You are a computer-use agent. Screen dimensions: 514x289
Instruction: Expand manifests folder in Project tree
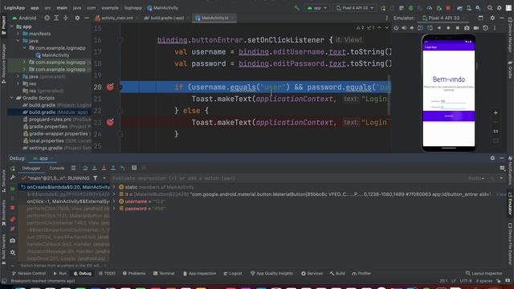click(x=18, y=34)
